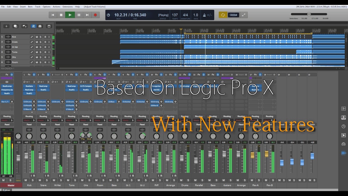348x196 pixels.
Task: Open envelope button on Ohs track
Action: click(32, 57)
